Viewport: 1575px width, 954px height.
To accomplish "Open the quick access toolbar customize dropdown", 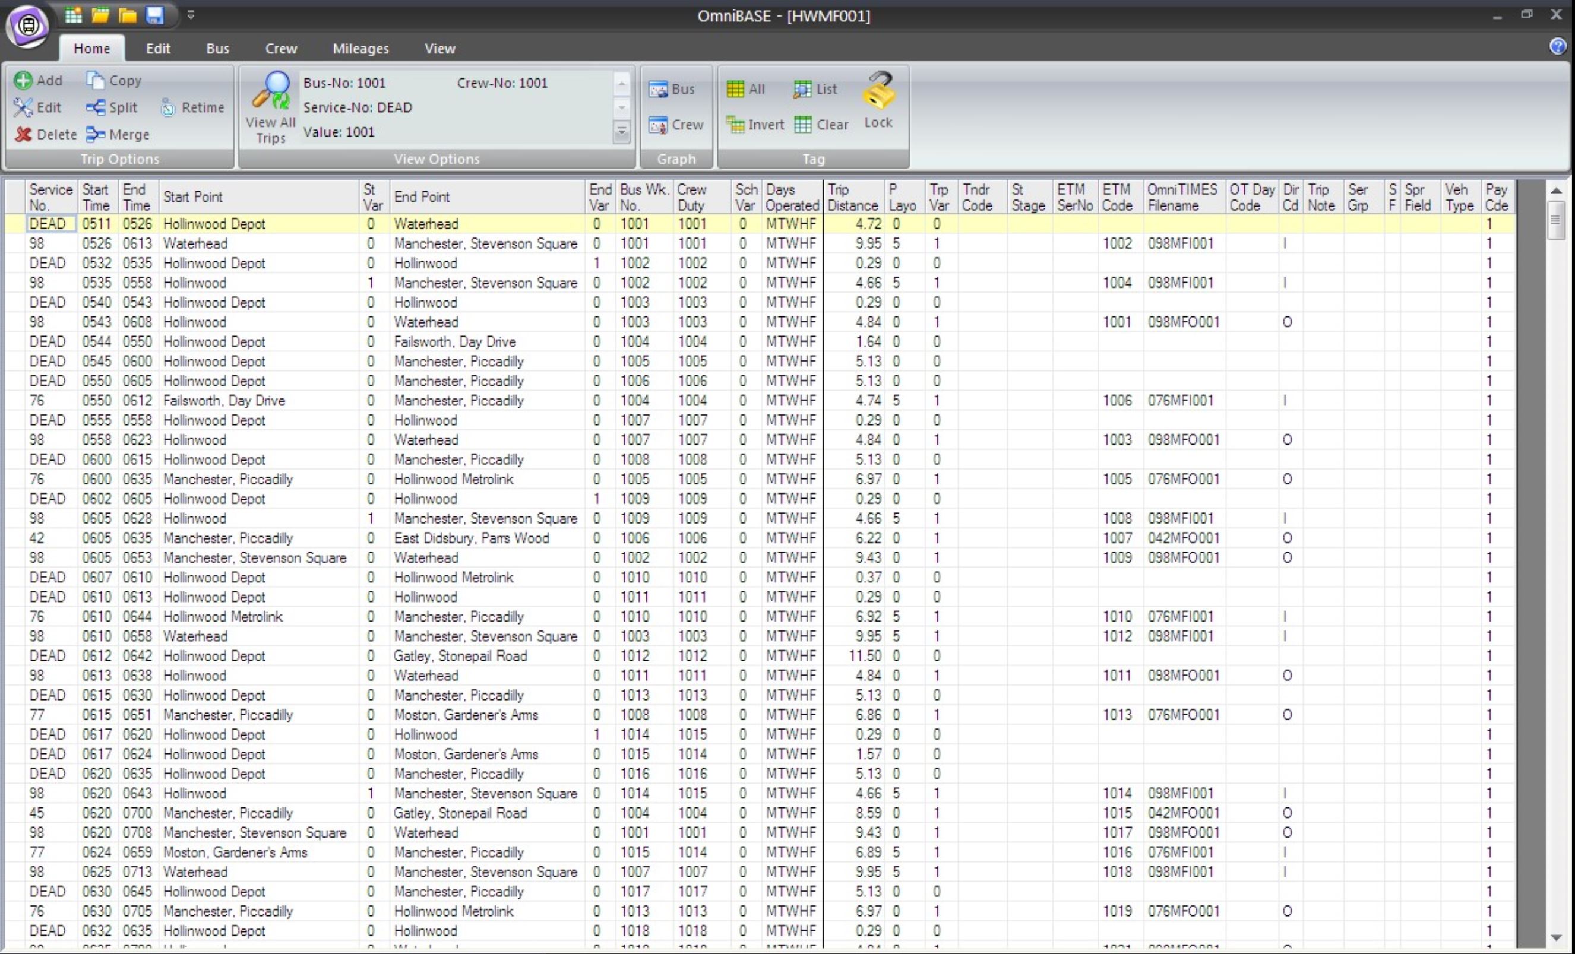I will pos(191,15).
